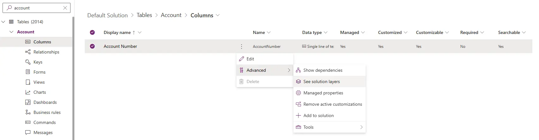Click the layers icon for See solution layers
Viewport: 539px width, 140px height.
[298, 81]
